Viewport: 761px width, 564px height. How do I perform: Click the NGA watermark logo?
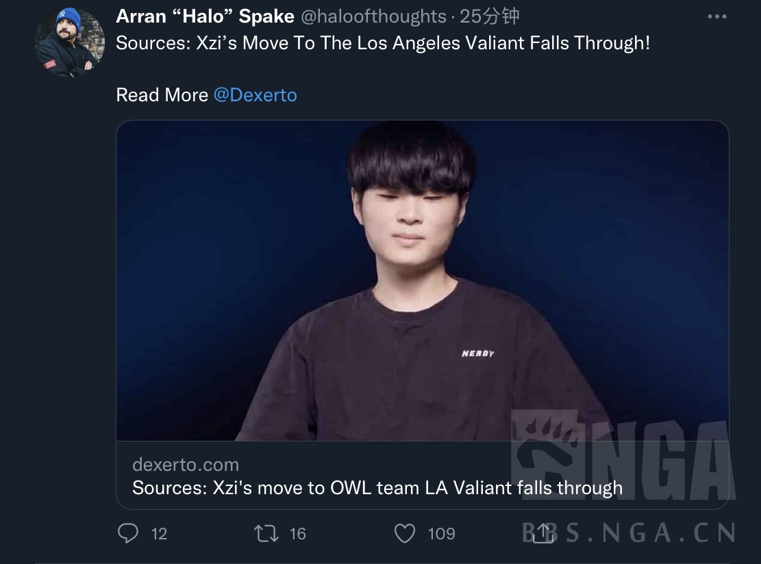623,456
